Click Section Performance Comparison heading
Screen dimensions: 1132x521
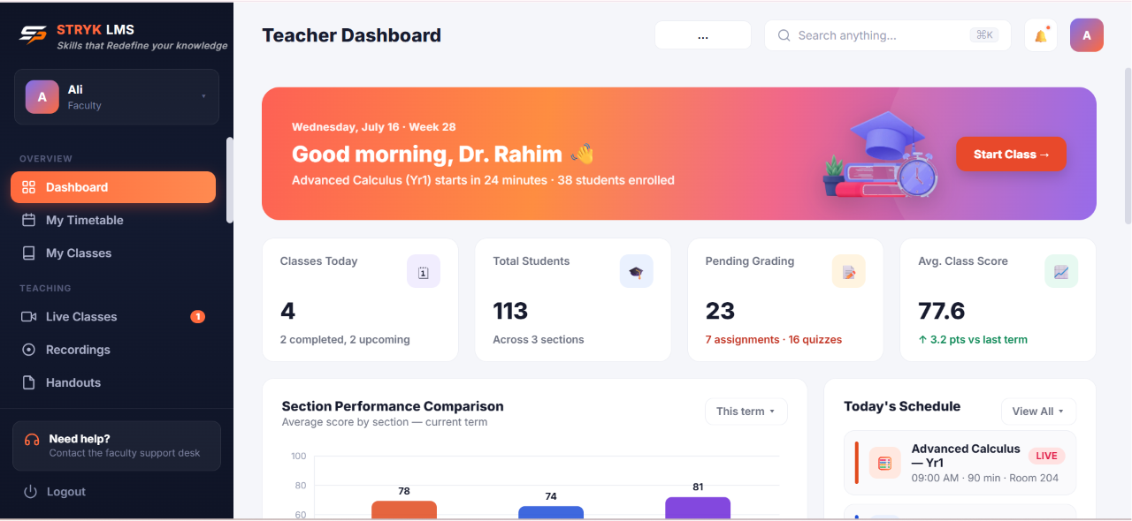[x=393, y=406]
